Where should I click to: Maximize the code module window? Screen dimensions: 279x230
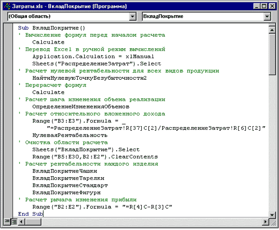[264, 6]
